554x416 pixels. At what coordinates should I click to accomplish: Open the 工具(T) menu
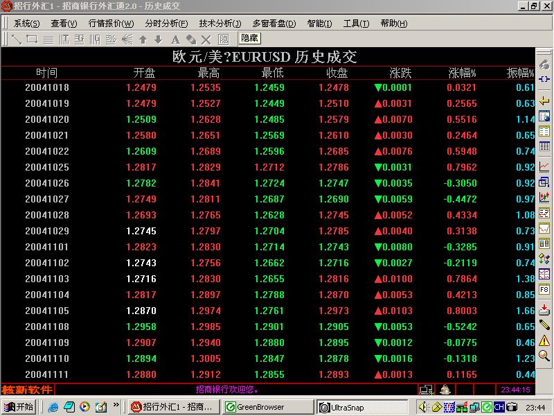tap(356, 24)
